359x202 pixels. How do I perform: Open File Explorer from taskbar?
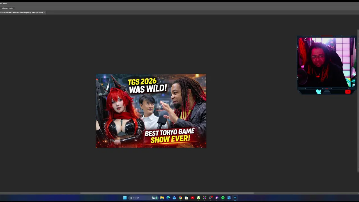coord(162,198)
